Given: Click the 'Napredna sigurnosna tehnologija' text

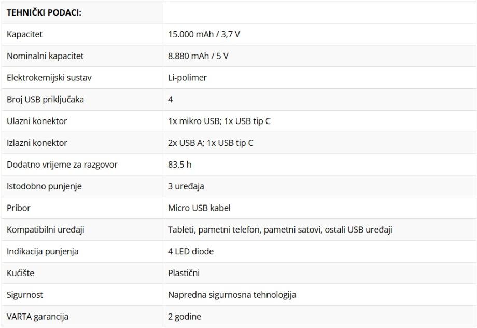Looking at the screenshot, I should click(232, 295).
